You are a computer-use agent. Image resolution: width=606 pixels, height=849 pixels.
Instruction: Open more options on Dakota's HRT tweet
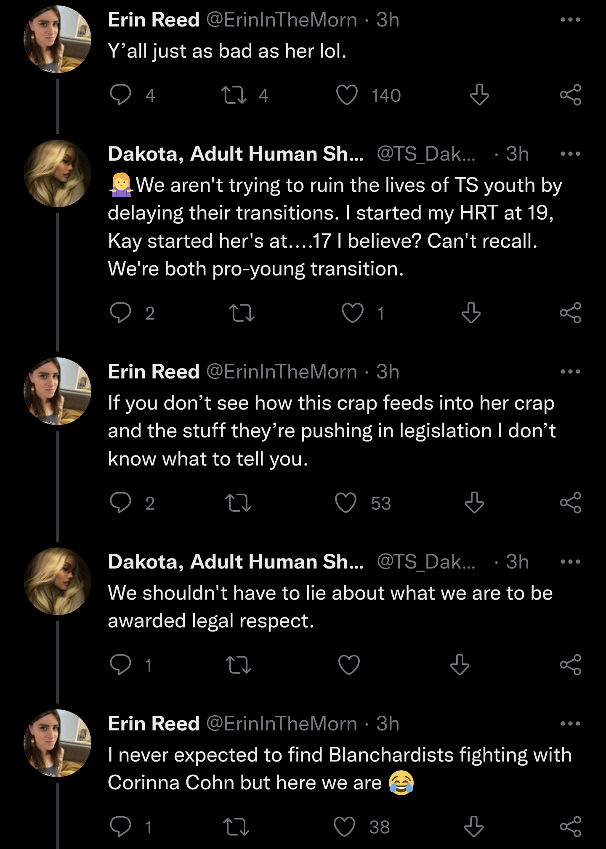[x=570, y=154]
